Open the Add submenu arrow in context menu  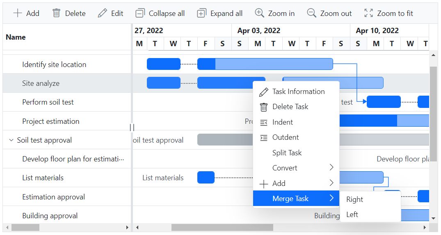coord(331,183)
